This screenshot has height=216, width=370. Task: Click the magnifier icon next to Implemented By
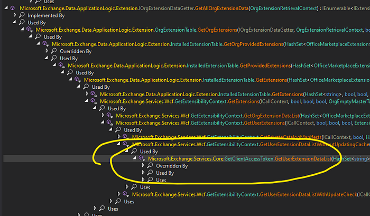pyautogui.click(x=22, y=15)
